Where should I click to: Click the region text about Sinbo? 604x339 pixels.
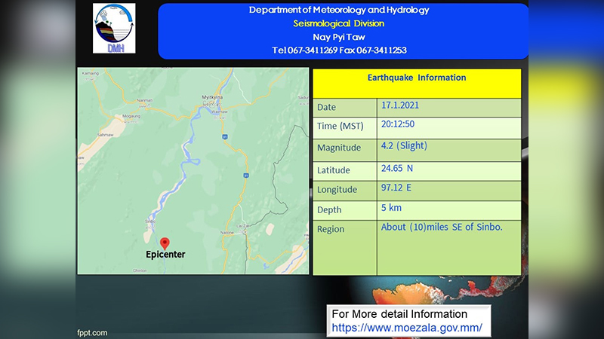[442, 228]
